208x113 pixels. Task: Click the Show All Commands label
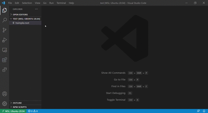(113, 73)
